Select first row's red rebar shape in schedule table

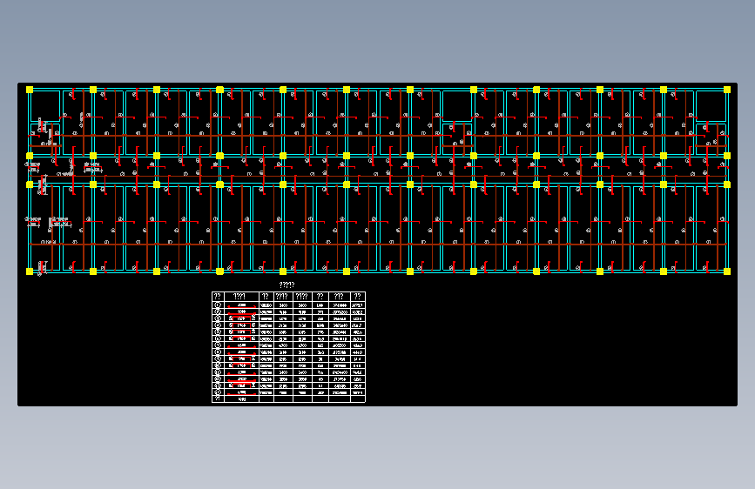click(242, 306)
